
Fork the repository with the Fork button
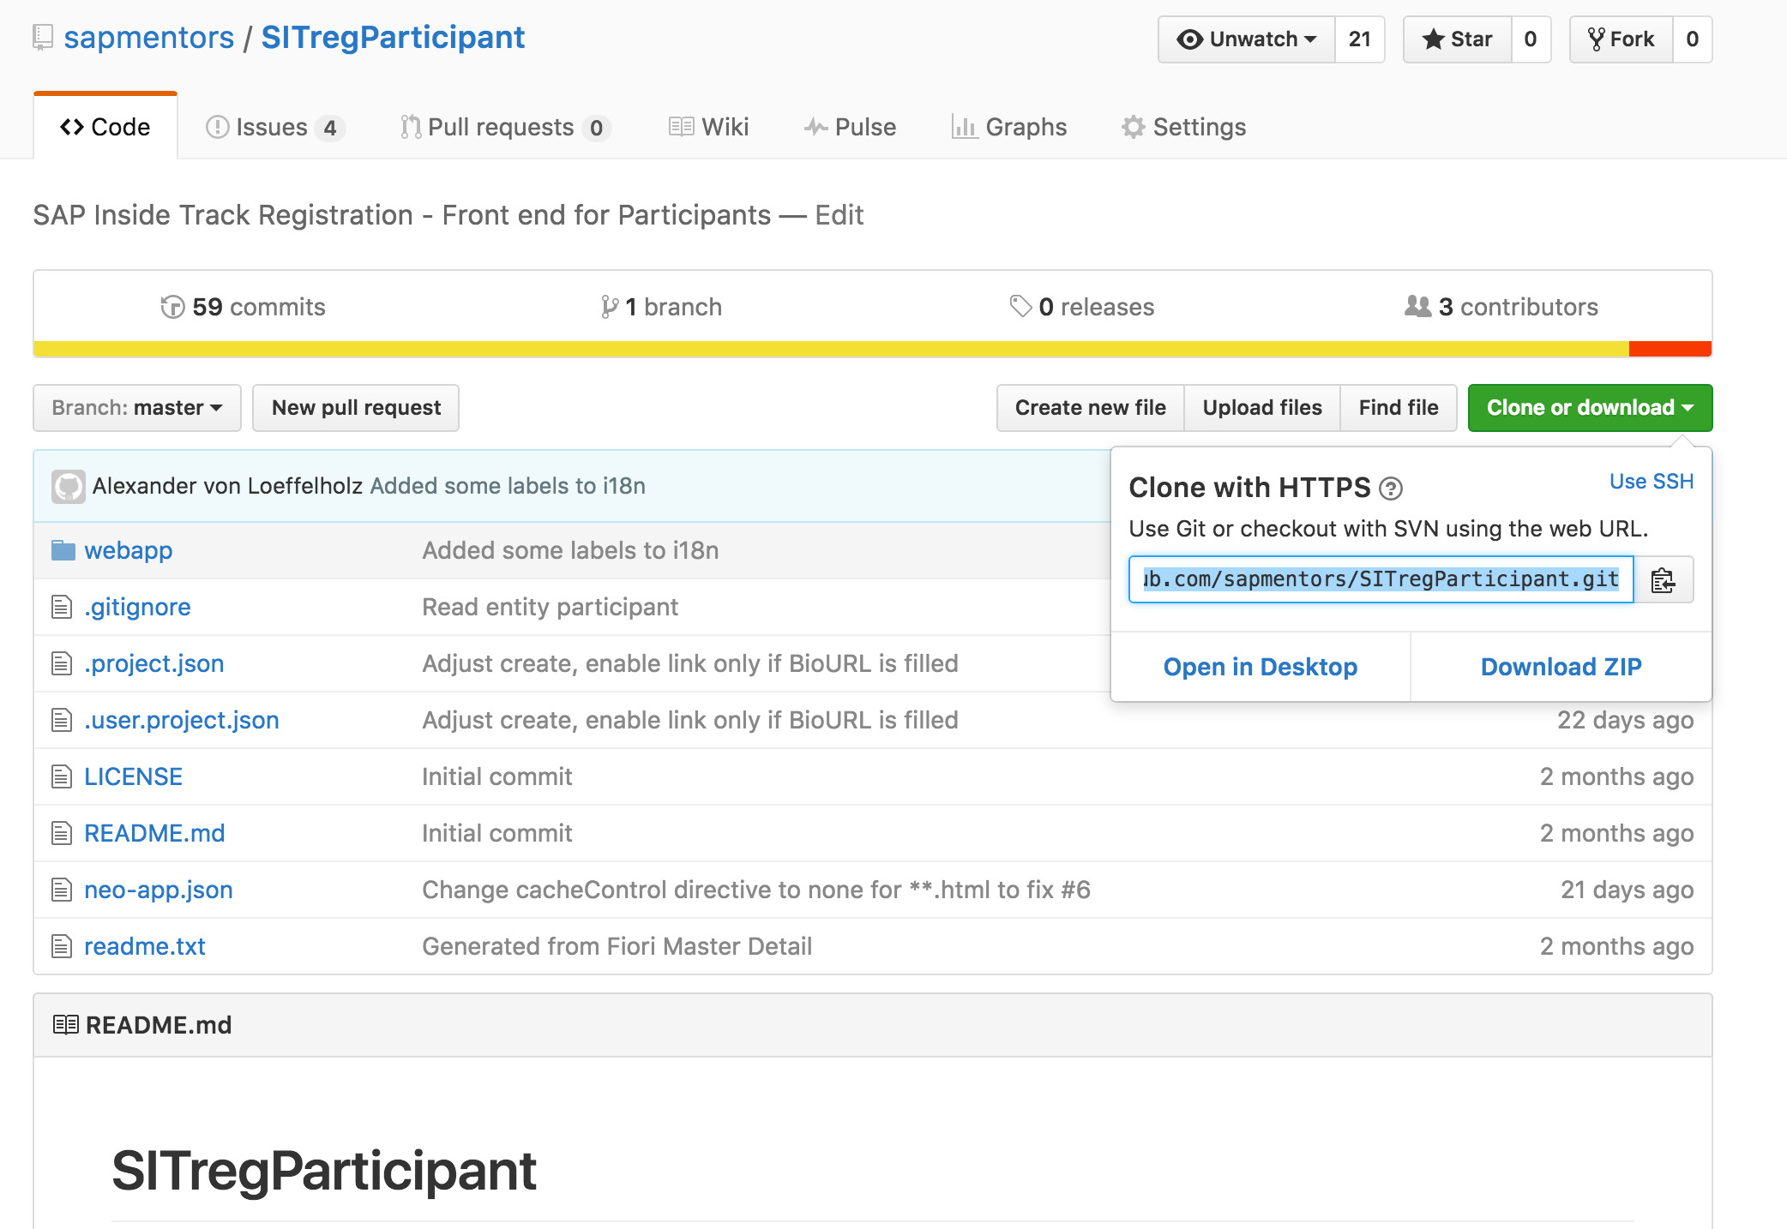point(1621,39)
